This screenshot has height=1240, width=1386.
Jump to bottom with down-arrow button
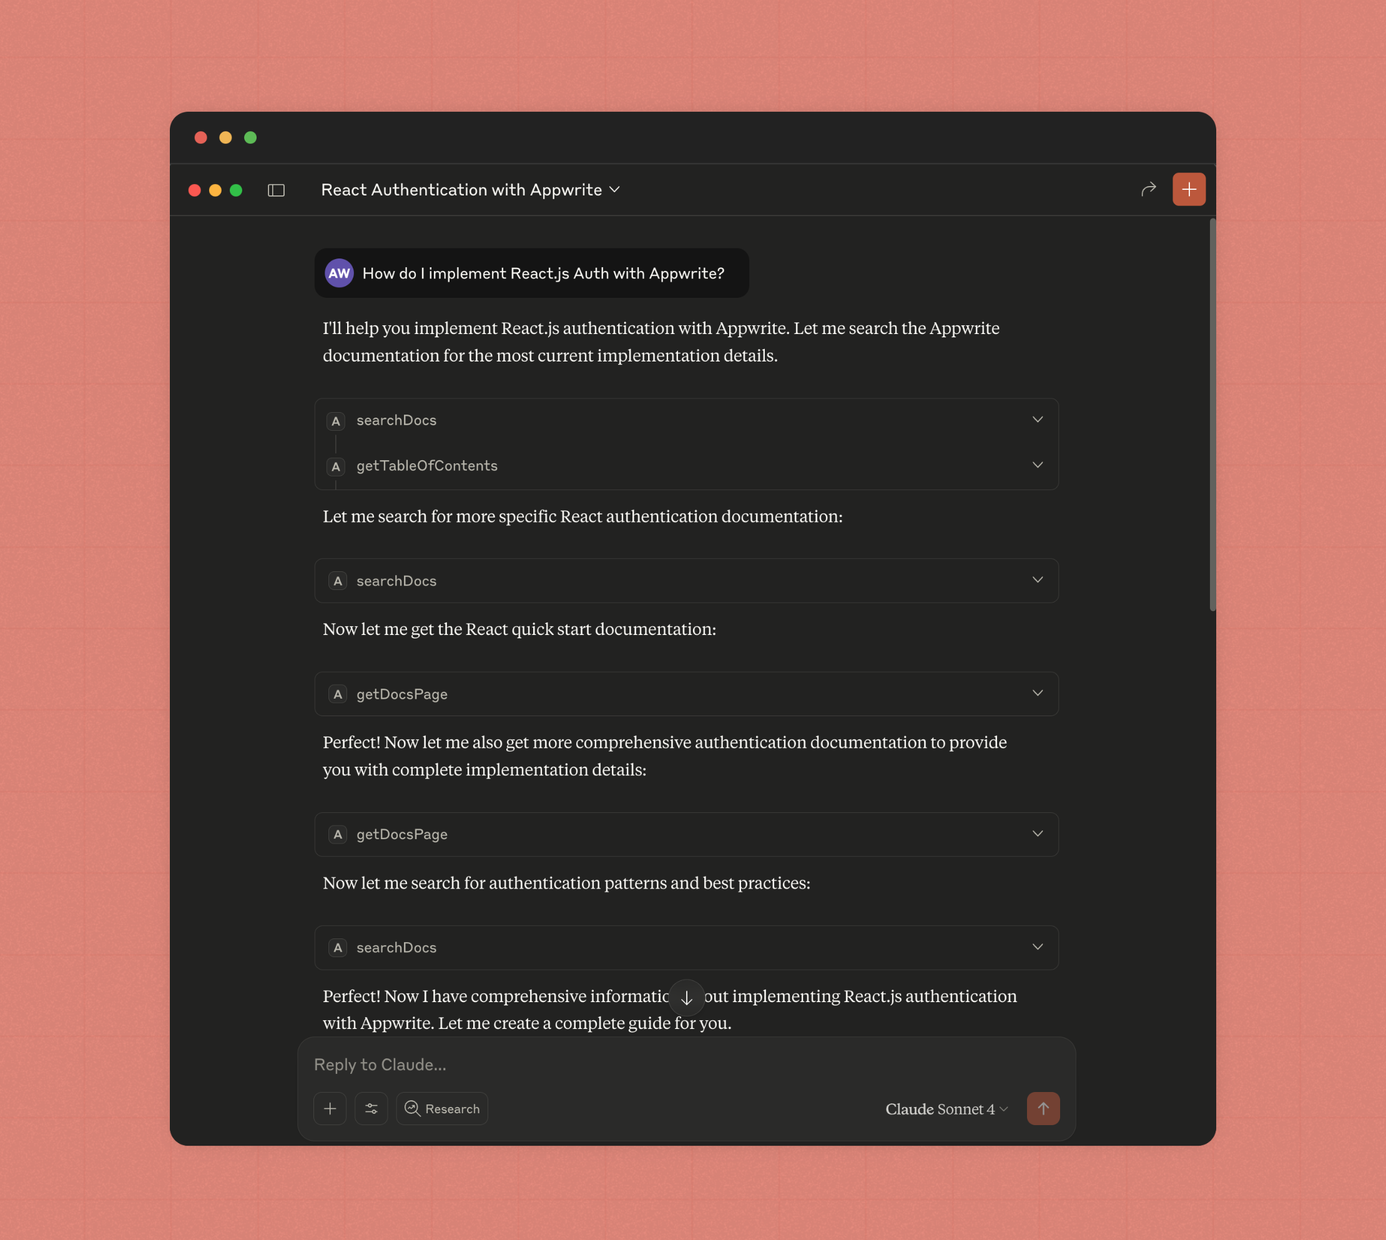click(x=687, y=998)
